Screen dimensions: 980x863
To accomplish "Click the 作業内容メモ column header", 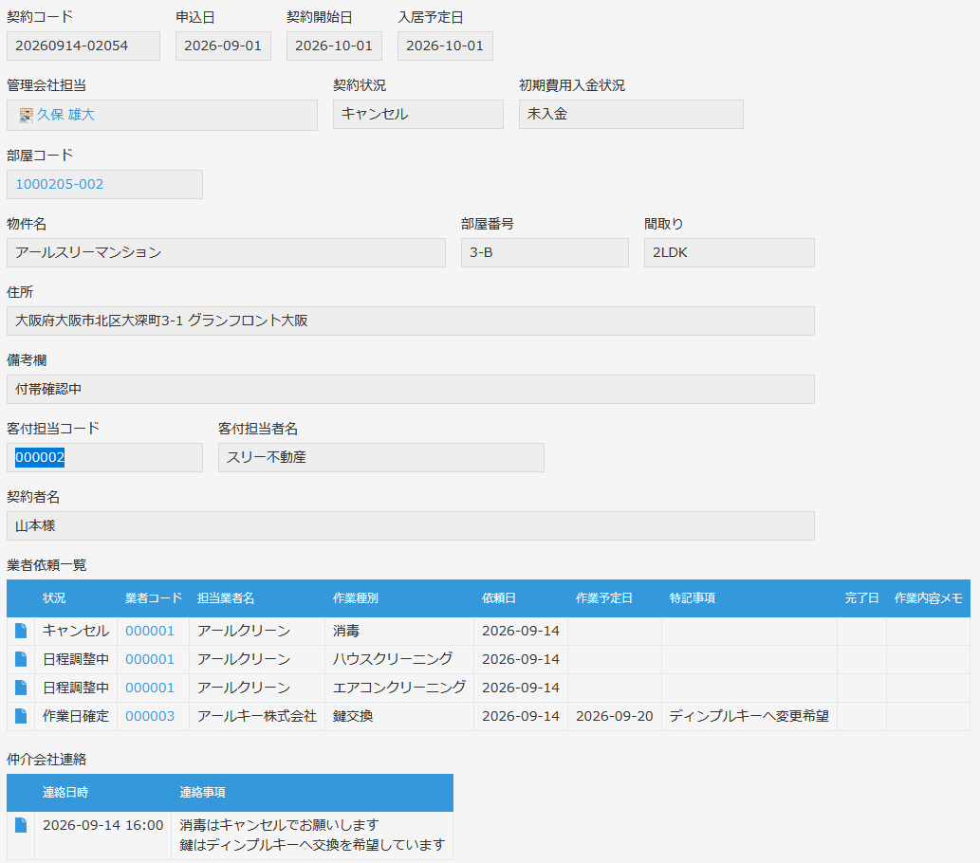I will [x=928, y=598].
